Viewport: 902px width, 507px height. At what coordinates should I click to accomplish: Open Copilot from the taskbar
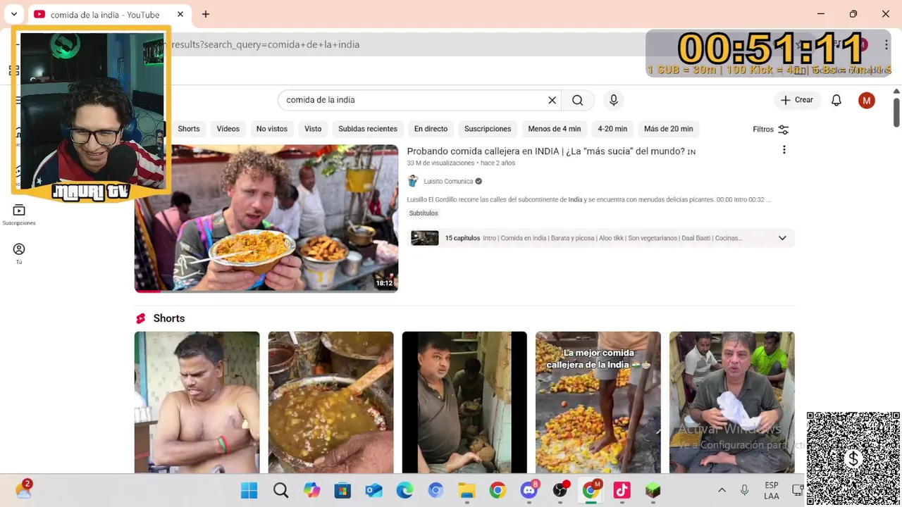311,491
